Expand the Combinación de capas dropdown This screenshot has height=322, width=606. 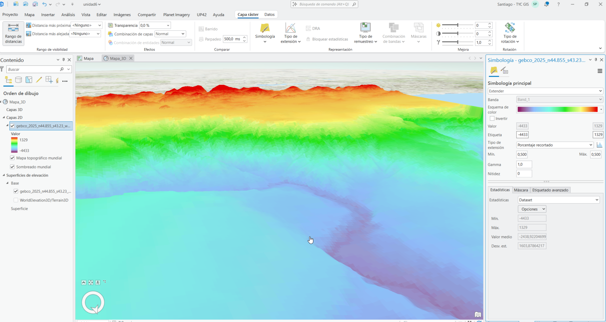[x=170, y=34]
